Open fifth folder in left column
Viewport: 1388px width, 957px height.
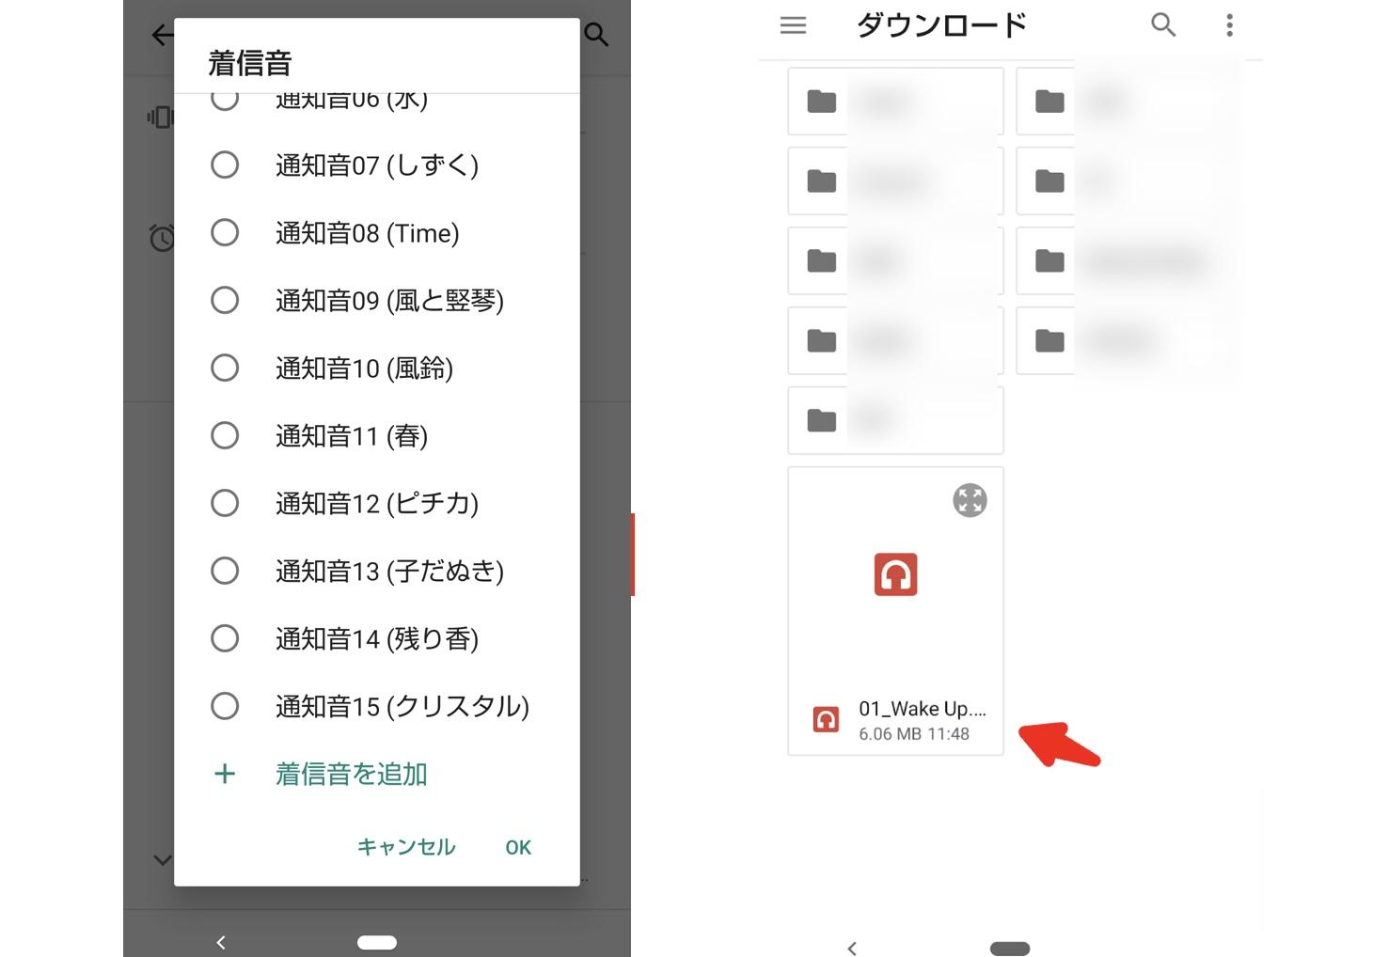coord(895,420)
